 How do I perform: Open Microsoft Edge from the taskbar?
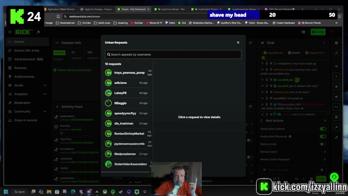tap(73, 192)
